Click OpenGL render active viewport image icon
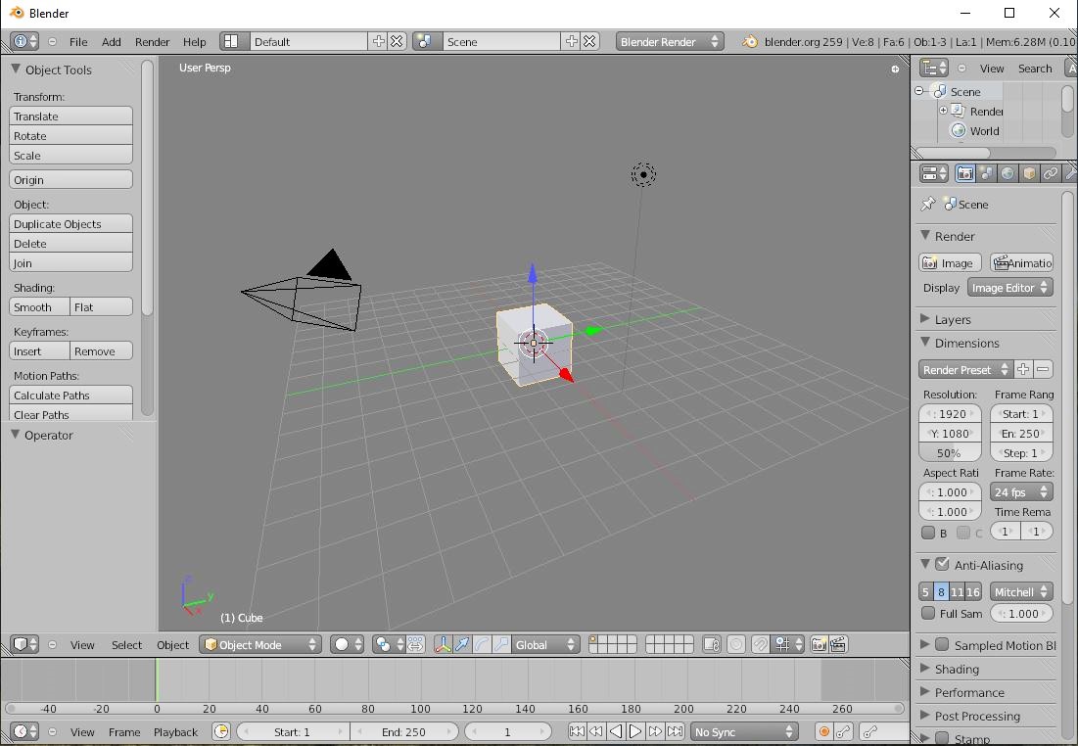The width and height of the screenshot is (1078, 746). (819, 644)
